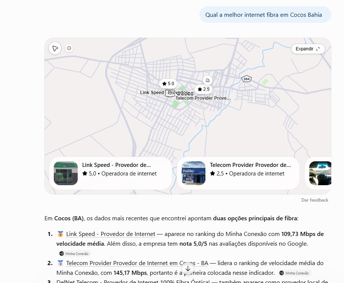This screenshot has width=344, height=283.
Task: Open Telecom Provider Provedor de... card title
Action: pos(250,165)
